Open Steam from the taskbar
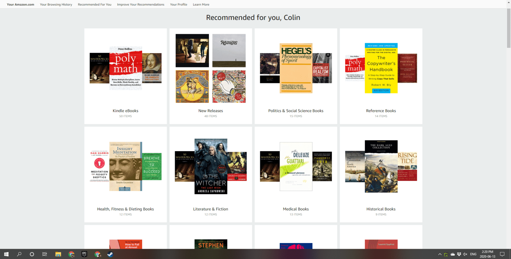The height and width of the screenshot is (259, 511). [x=110, y=254]
